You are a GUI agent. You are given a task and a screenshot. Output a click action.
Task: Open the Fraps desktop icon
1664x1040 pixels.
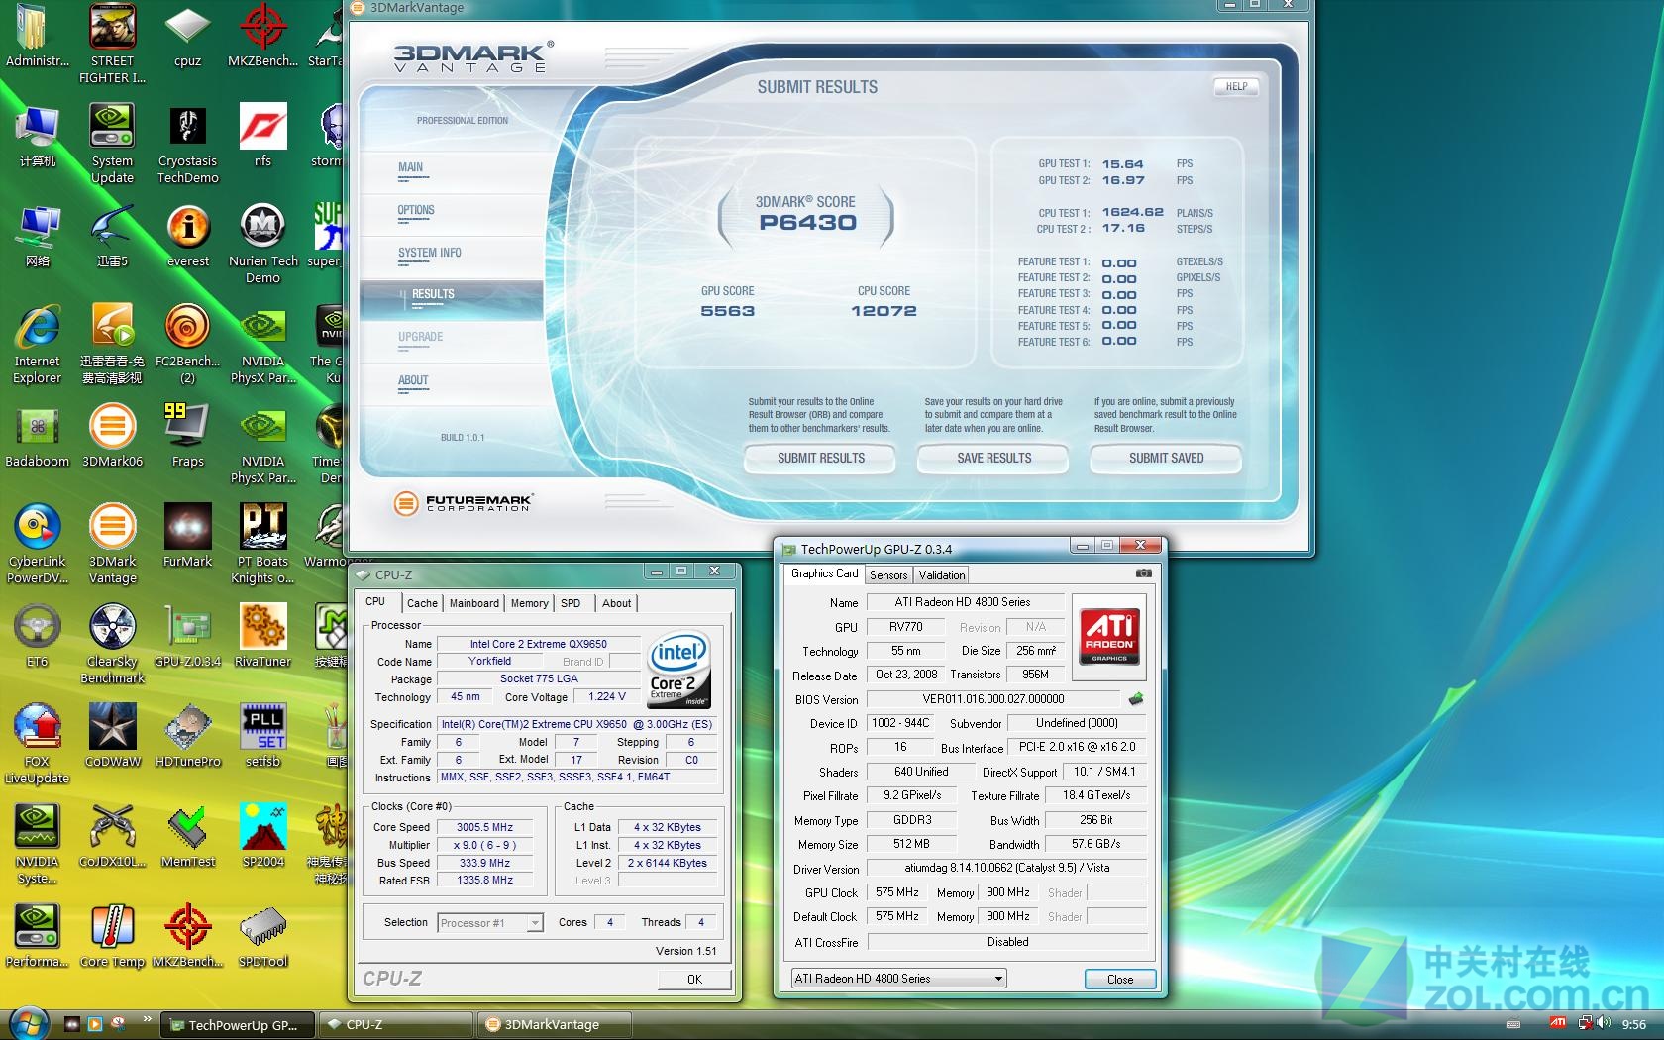[187, 436]
